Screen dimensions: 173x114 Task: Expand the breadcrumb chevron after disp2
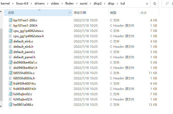coord(105,4)
